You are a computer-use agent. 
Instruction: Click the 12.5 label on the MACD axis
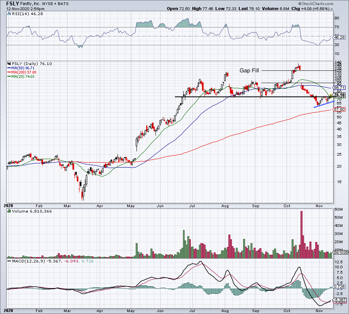coord(339,262)
